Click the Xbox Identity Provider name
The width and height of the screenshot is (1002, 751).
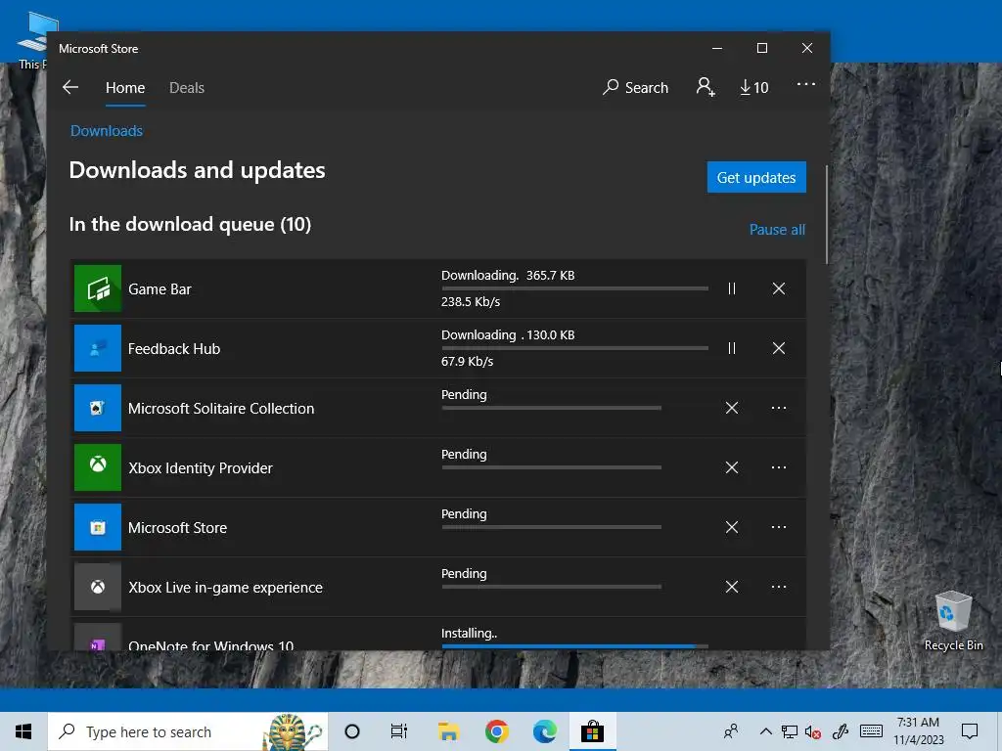201,468
